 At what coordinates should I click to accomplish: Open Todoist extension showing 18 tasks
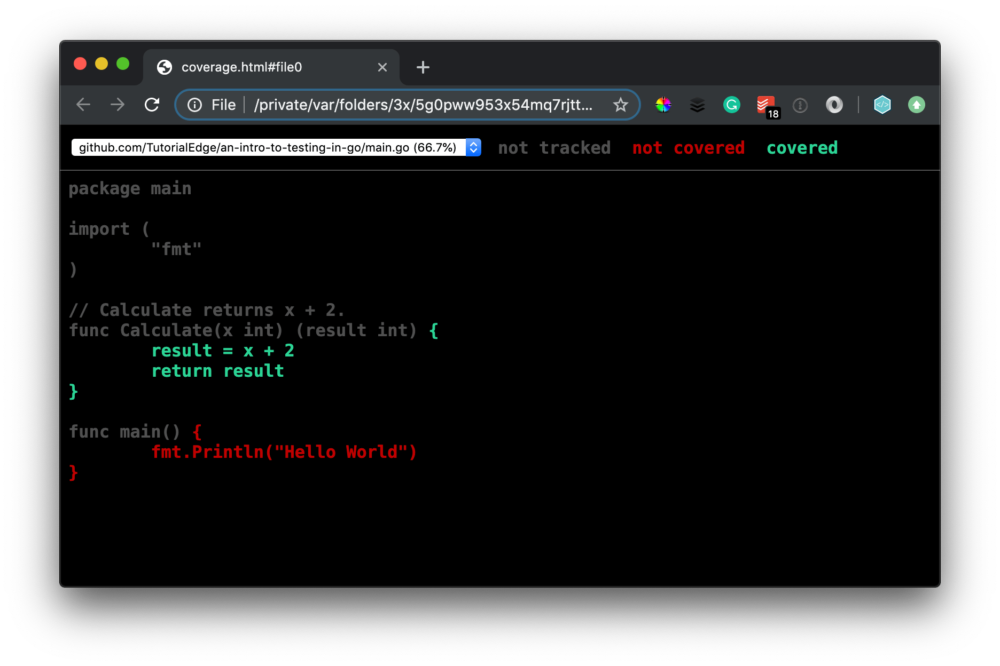pos(765,105)
